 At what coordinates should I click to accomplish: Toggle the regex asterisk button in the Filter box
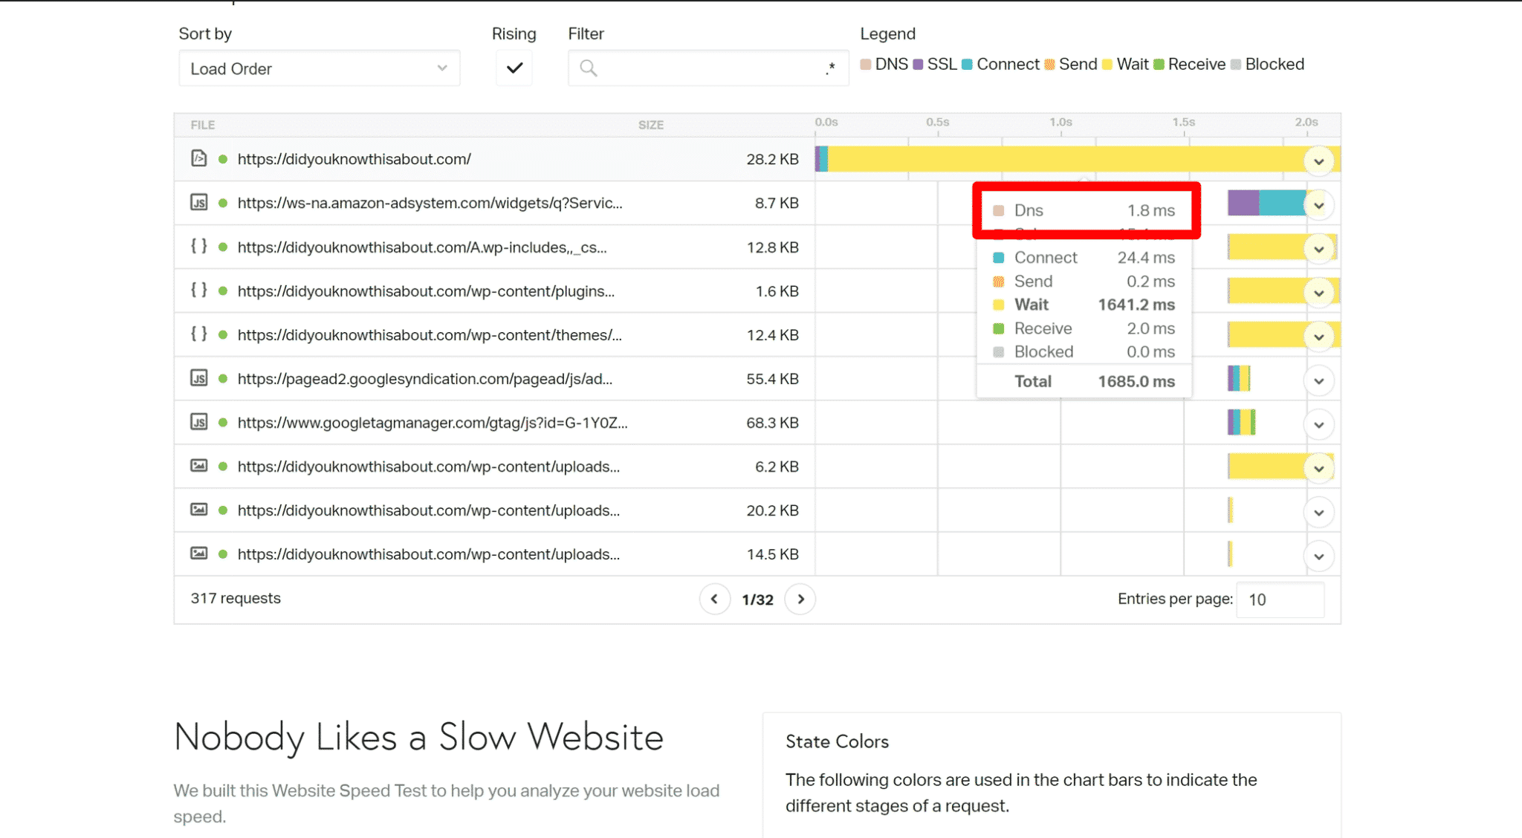click(x=830, y=68)
